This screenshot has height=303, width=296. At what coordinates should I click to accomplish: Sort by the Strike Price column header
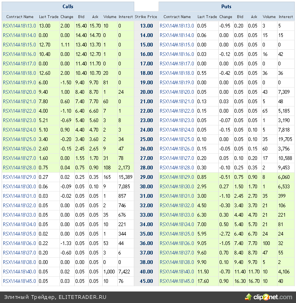pos(146,17)
